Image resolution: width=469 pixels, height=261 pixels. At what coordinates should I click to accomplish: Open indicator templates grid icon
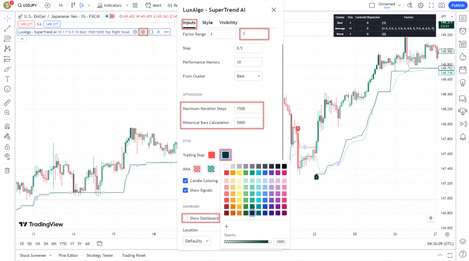point(135,6)
